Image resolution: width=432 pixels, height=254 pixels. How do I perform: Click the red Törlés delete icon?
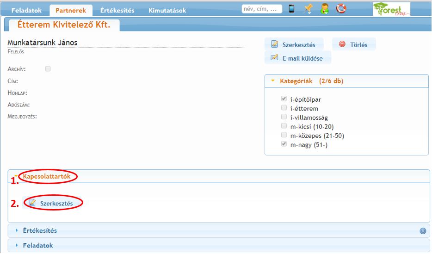342,44
